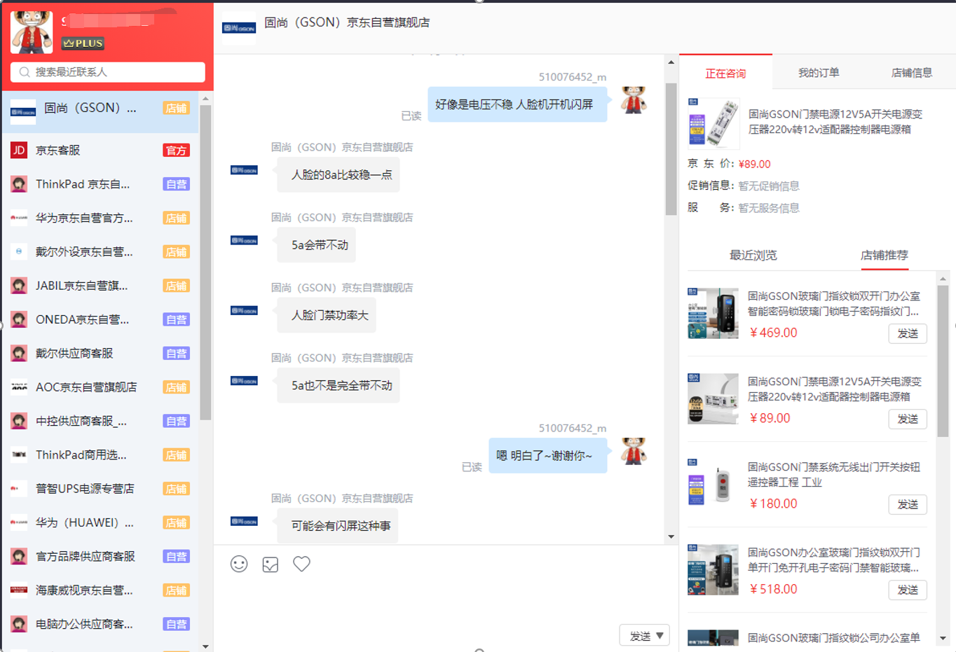Viewport: 956px width, 652px height.
Task: Expand the 发送 button dropdown arrow
Action: [660, 636]
